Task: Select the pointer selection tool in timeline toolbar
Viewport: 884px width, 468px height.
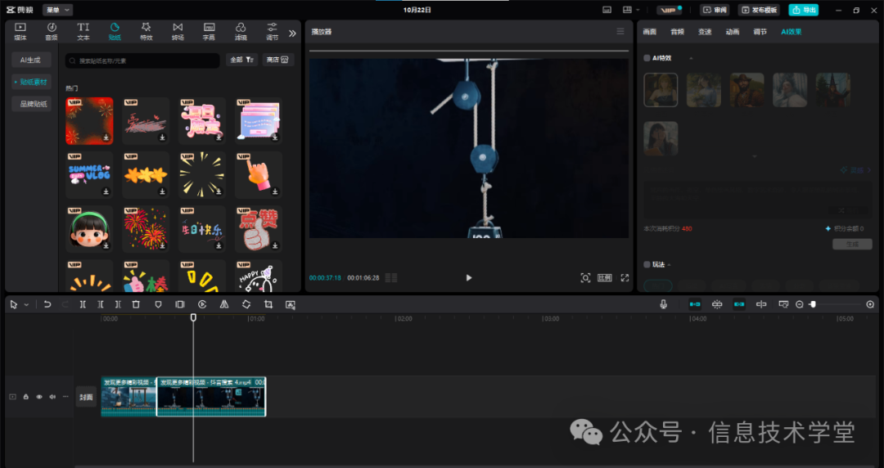Action: 14,304
